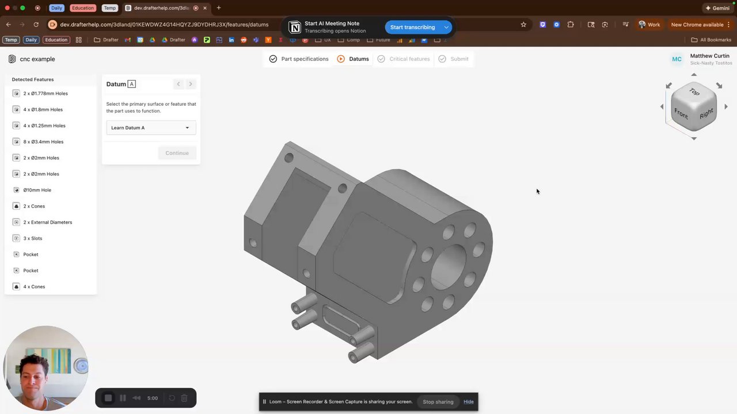The image size is (737, 414).
Task: Click Stop sharing in the Loom bar
Action: coord(438,401)
